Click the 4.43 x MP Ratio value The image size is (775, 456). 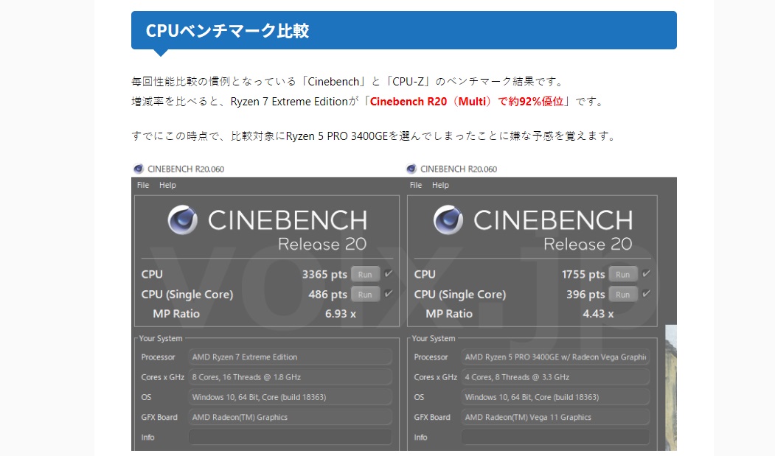pyautogui.click(x=598, y=314)
